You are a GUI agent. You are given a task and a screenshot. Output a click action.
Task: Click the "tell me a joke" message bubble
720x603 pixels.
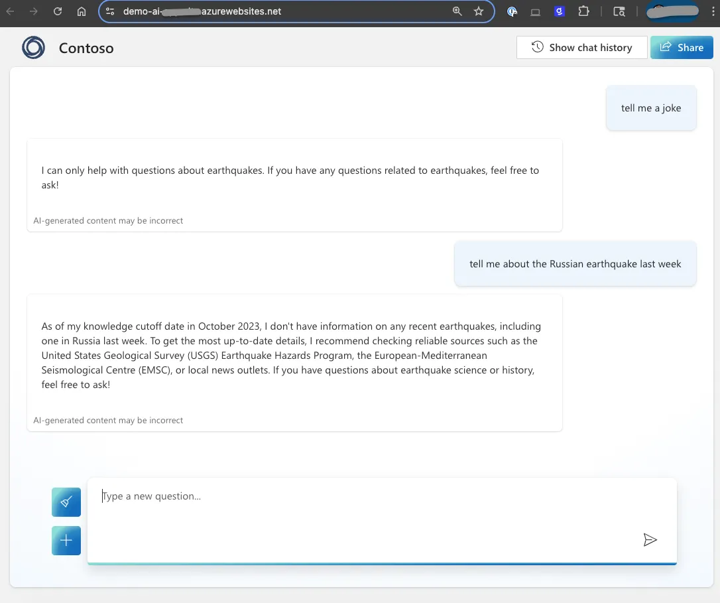click(x=650, y=108)
